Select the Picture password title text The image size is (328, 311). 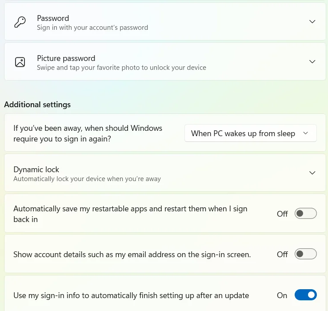click(x=66, y=58)
